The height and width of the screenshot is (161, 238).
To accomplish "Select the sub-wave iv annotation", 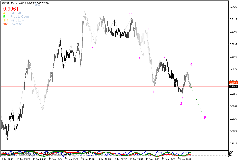I will (x=164, y=58).
